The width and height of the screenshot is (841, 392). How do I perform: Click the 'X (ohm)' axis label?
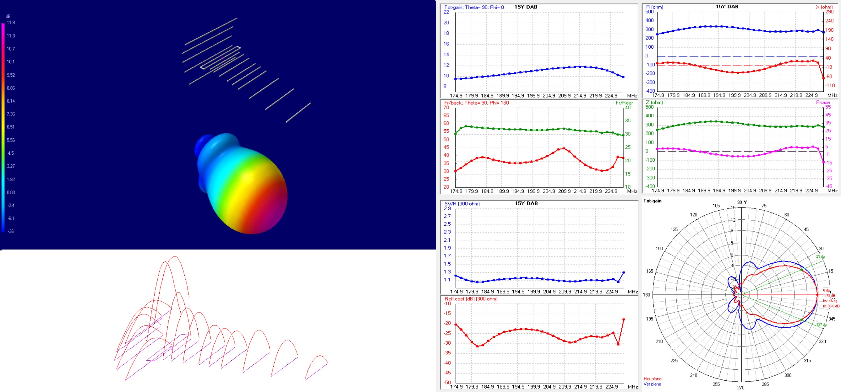tap(824, 7)
